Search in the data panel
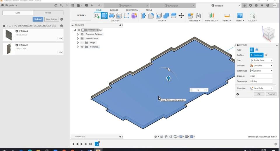This screenshot has width=280, height=151. click(61, 5)
